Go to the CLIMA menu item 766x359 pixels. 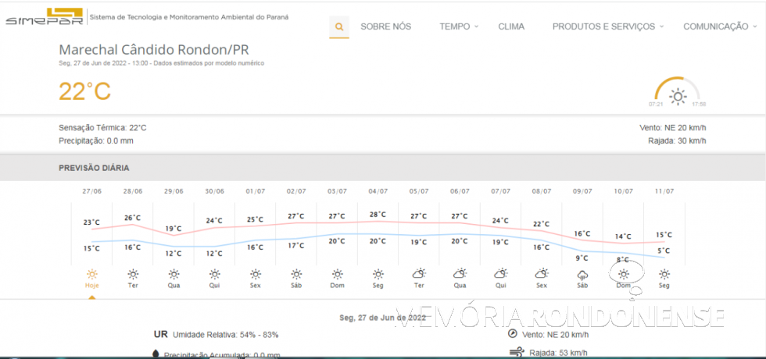pyautogui.click(x=511, y=27)
